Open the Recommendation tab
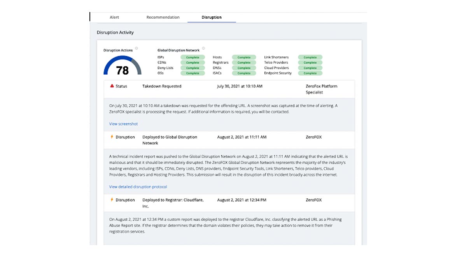Screen dimensions: 455x256 click(163, 18)
